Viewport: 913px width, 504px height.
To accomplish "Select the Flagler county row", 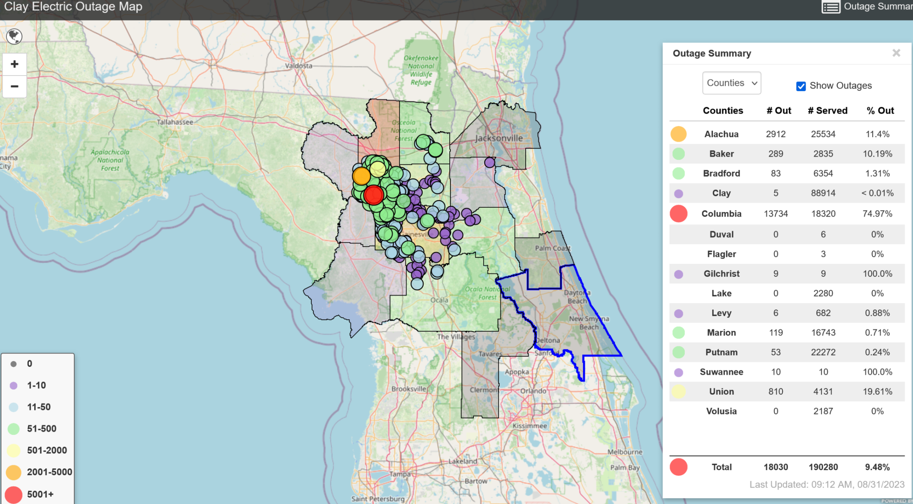I will [787, 254].
